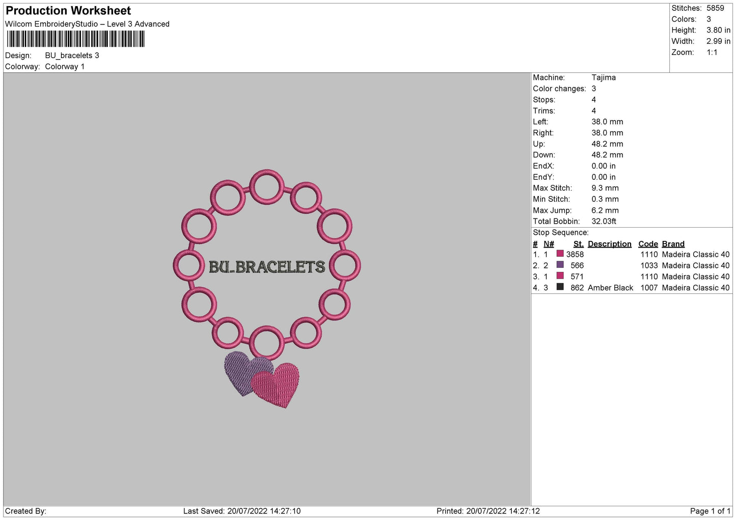
Task: Click the 'Up:' value '48.2 mm'
Action: click(607, 144)
